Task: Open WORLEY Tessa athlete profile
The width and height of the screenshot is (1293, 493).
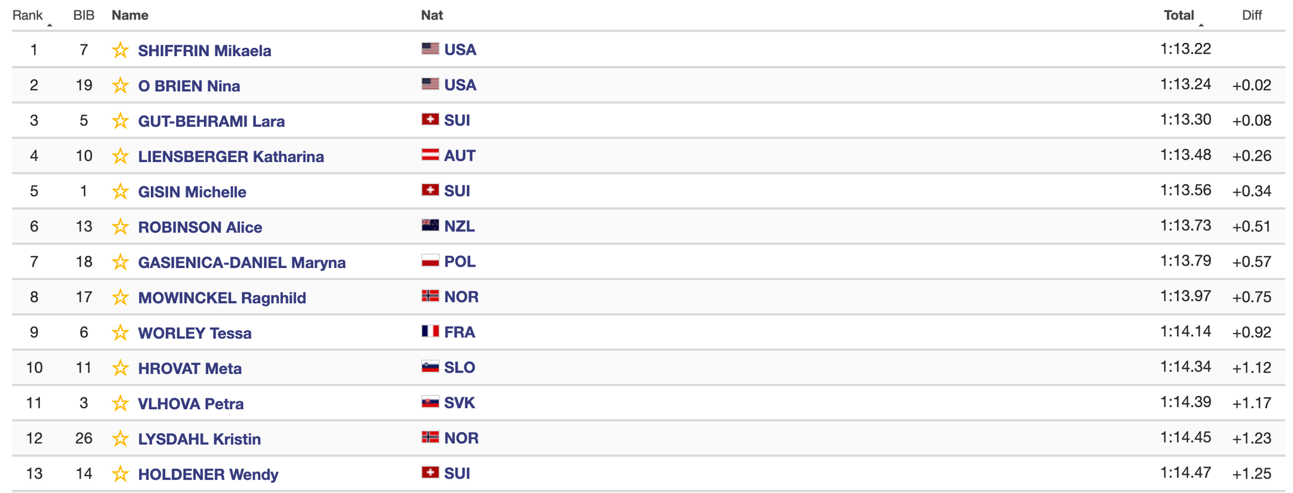Action: pyautogui.click(x=194, y=333)
